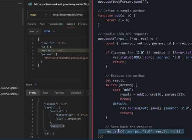Click the result = add(params[0], params[1]) line
This screenshot has height=140, width=192.
(153, 94)
